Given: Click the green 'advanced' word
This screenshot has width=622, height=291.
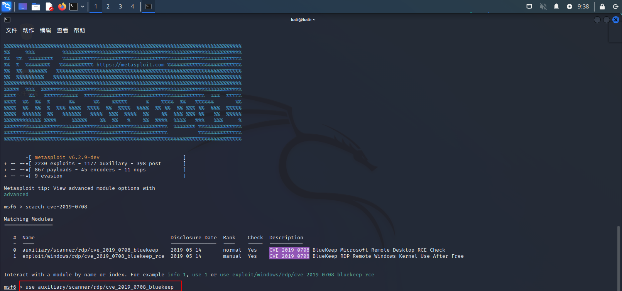Looking at the screenshot, I should (x=16, y=195).
